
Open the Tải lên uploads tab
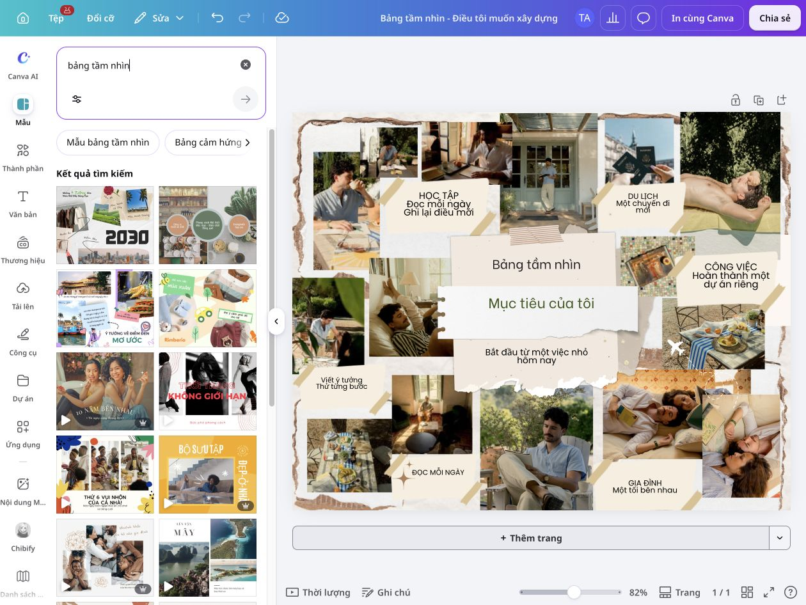[23, 295]
